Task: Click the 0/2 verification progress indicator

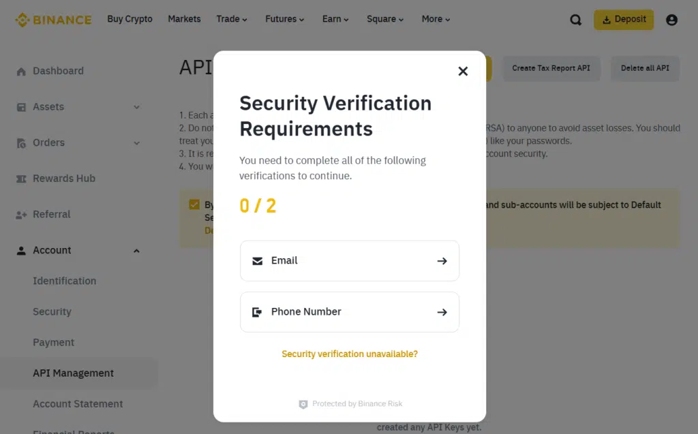Action: coord(258,205)
